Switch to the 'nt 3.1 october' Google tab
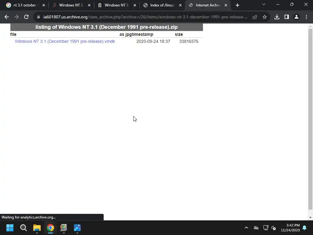The image size is (313, 235). (x=25, y=5)
